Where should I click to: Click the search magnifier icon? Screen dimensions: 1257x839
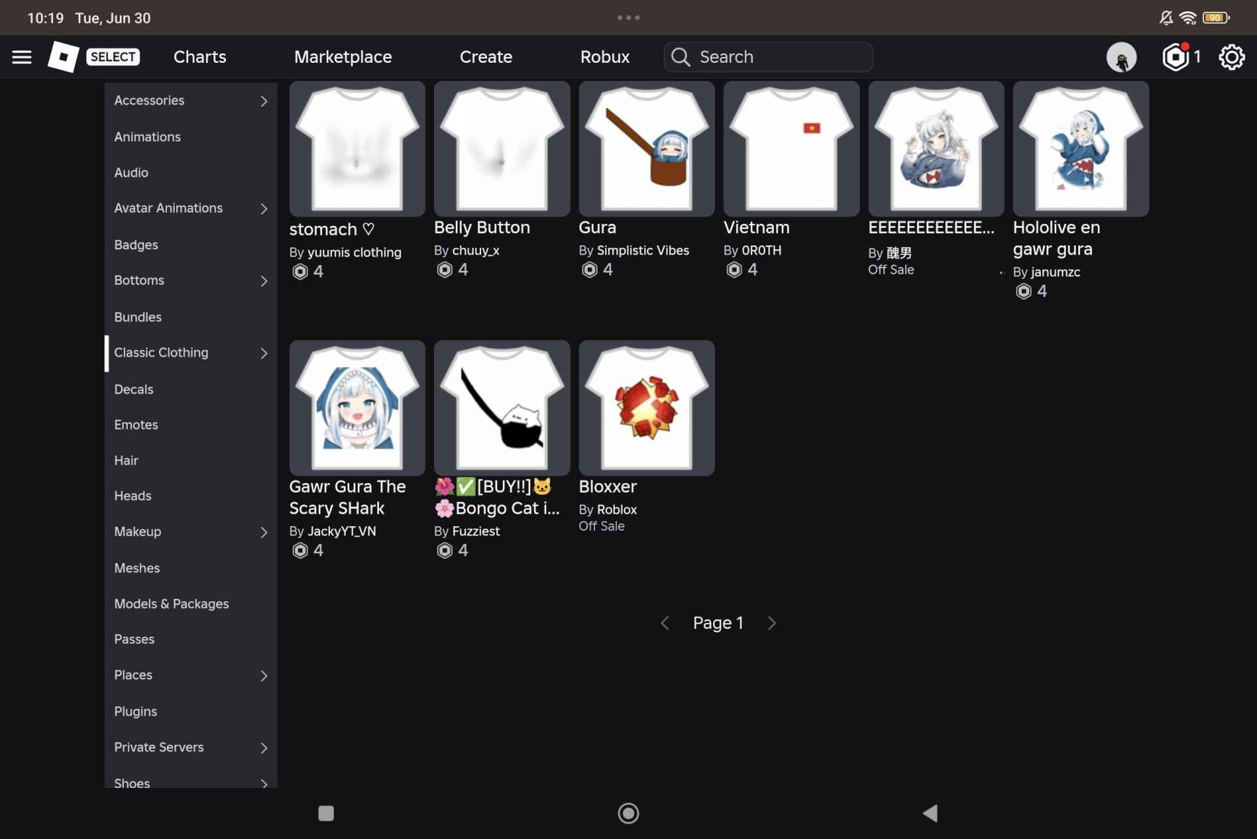(681, 57)
